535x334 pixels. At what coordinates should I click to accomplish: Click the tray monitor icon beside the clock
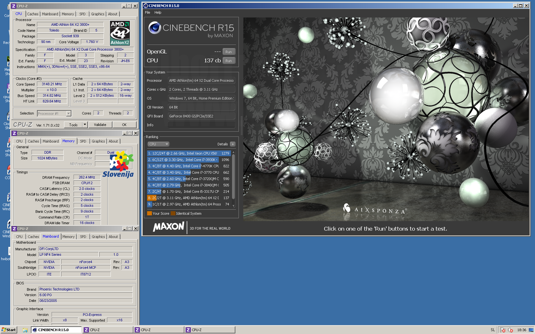click(x=531, y=330)
